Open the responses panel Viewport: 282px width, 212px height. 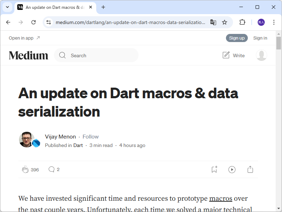click(52, 169)
